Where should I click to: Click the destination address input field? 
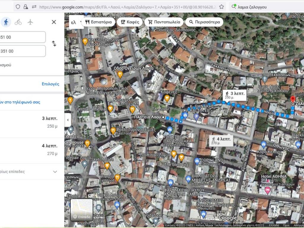(23, 51)
